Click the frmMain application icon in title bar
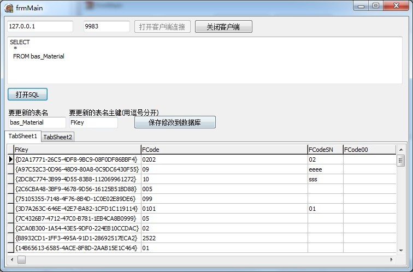Image resolution: width=413 pixels, height=272 pixels. coord(9,8)
